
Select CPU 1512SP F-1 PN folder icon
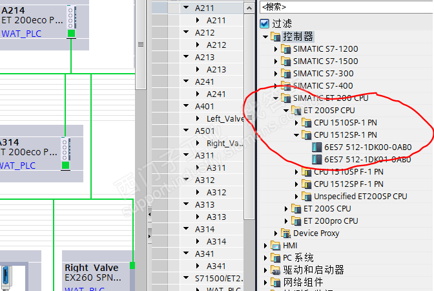306,184
